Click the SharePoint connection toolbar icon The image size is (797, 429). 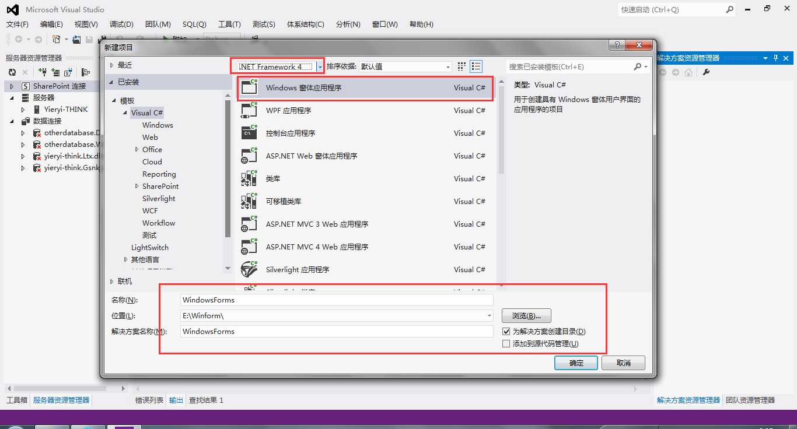pos(69,72)
